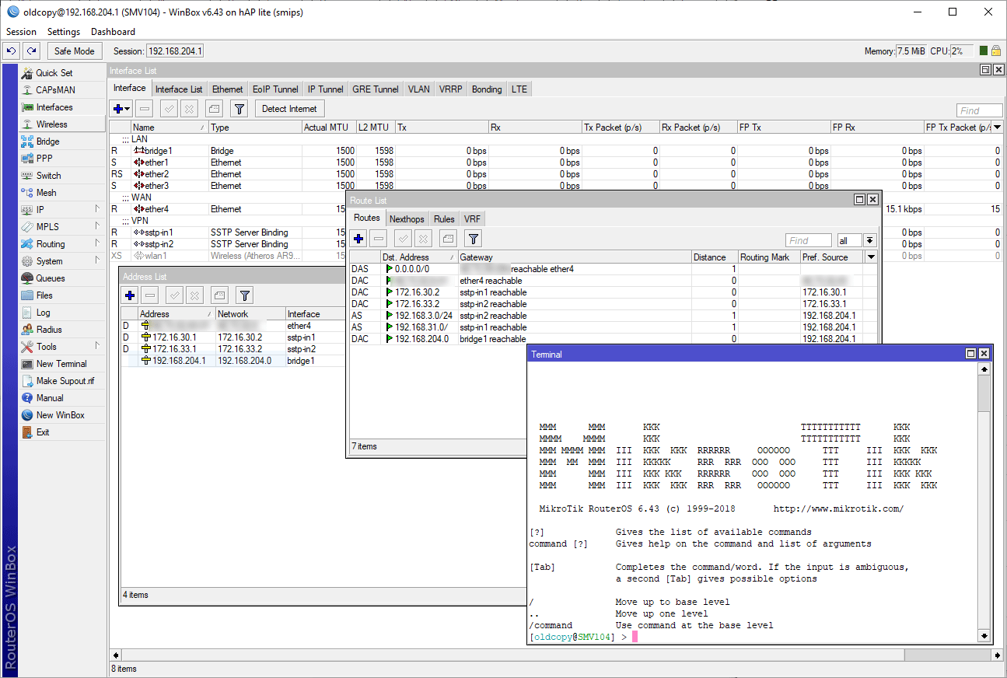Viewport: 1007px width, 678px height.
Task: Open Wireless from the sidebar
Action: click(x=52, y=124)
